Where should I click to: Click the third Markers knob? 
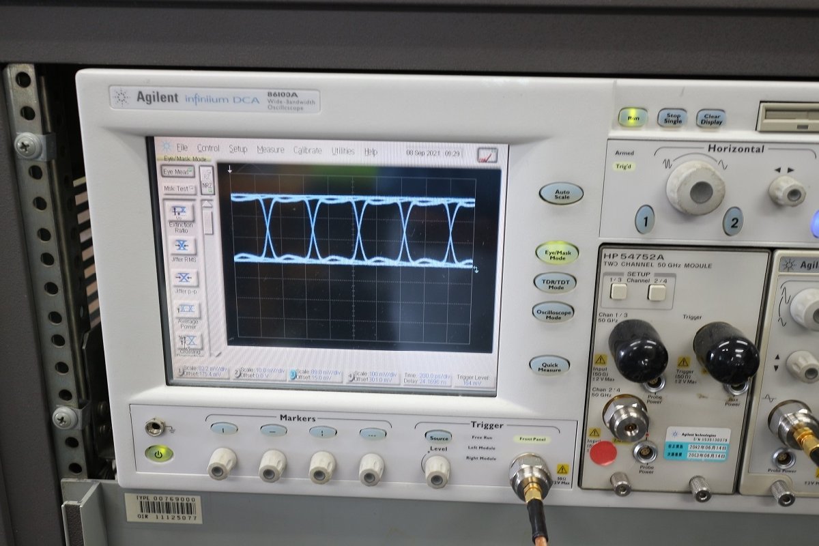[x=322, y=467]
